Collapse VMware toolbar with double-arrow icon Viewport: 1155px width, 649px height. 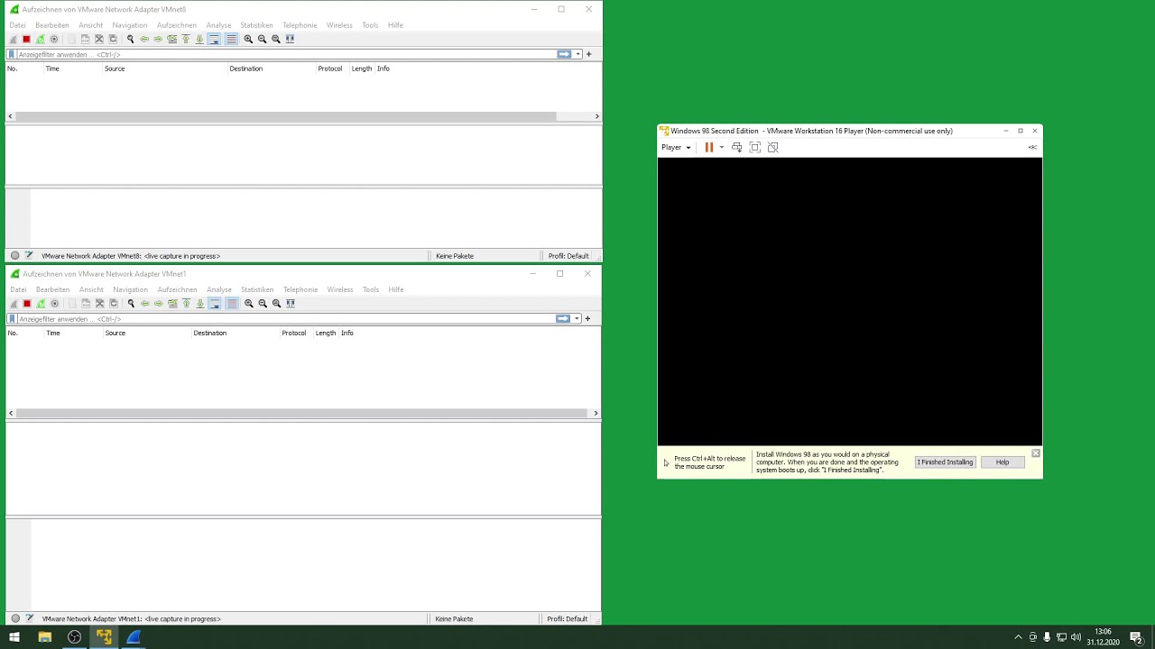tap(1032, 147)
